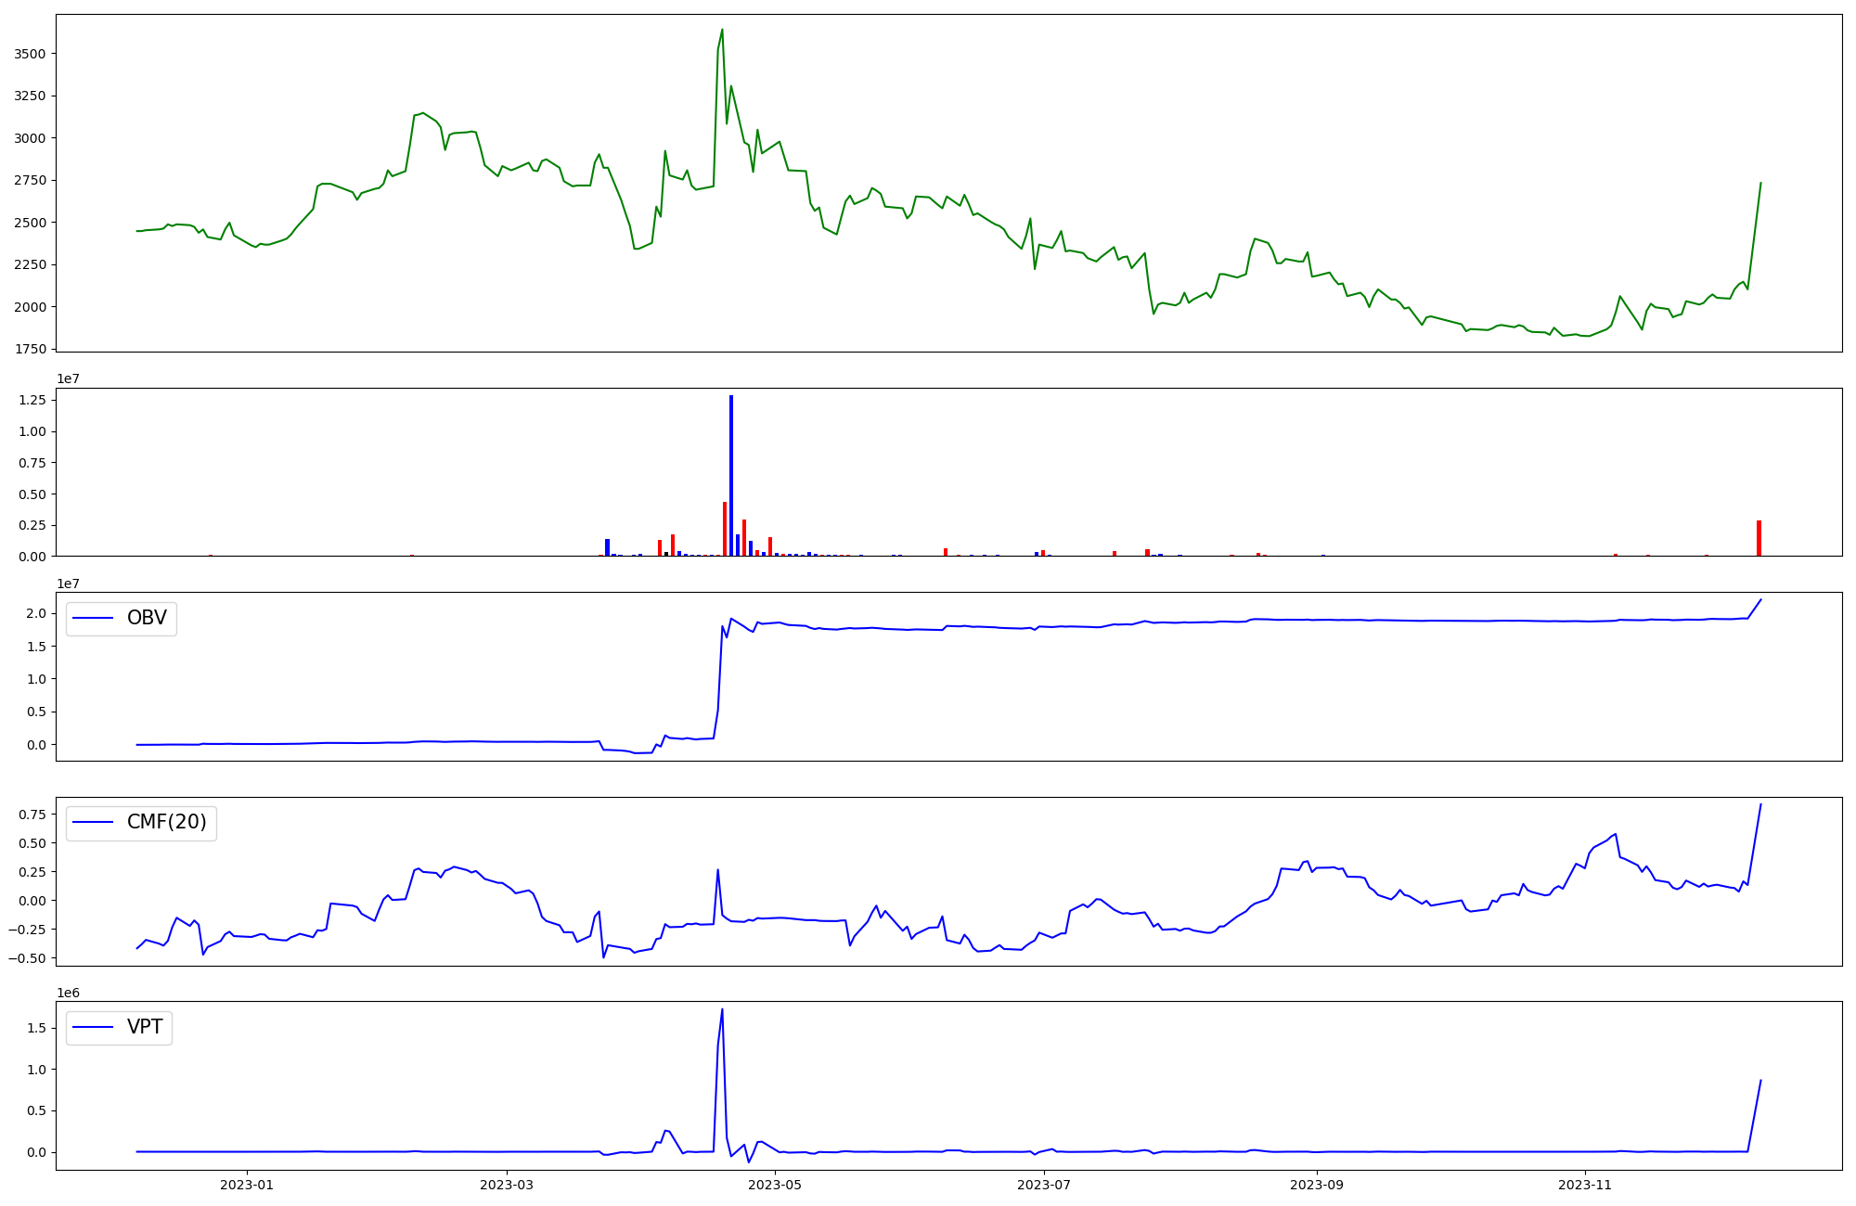Viewport: 1856px width, 1206px height.
Task: Click the 1e6 exponent label above VPT chart
Action: [x=68, y=993]
